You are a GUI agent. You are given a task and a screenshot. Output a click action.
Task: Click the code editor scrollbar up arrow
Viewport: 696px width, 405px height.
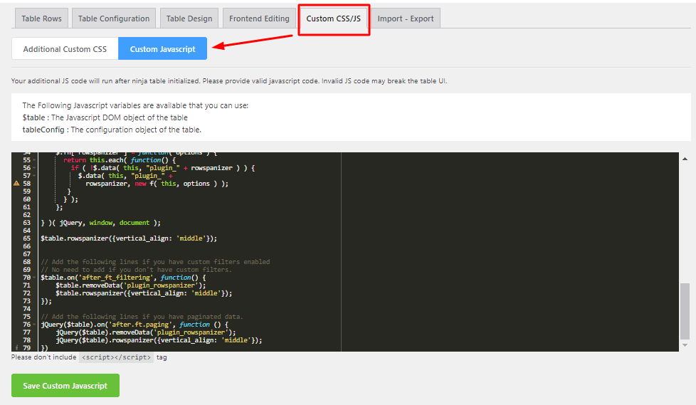(x=685, y=158)
